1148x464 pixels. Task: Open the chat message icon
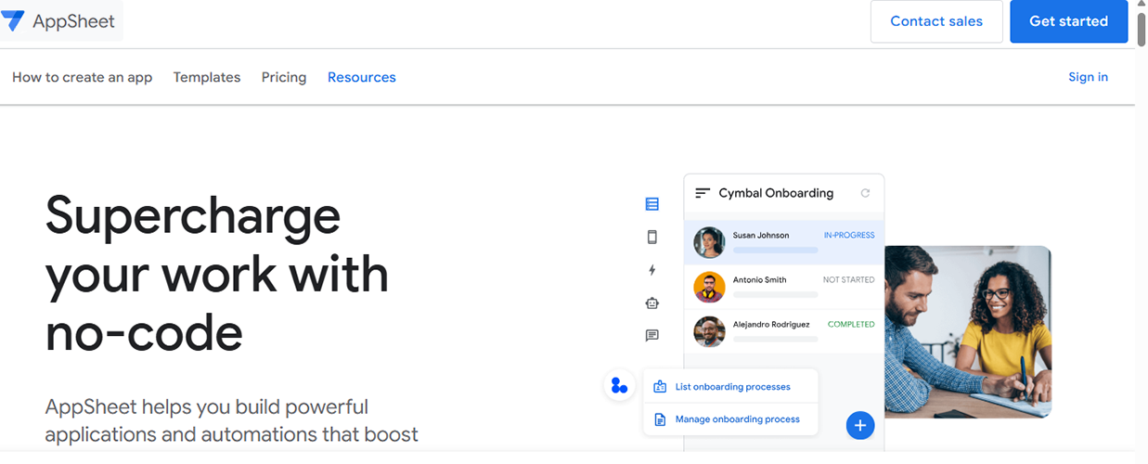[x=651, y=336]
